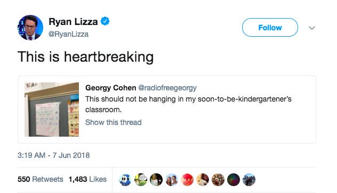Viewport: 337px width, 193px height.
Task: Open the Ryan Lizza display name
Action: 73,22
